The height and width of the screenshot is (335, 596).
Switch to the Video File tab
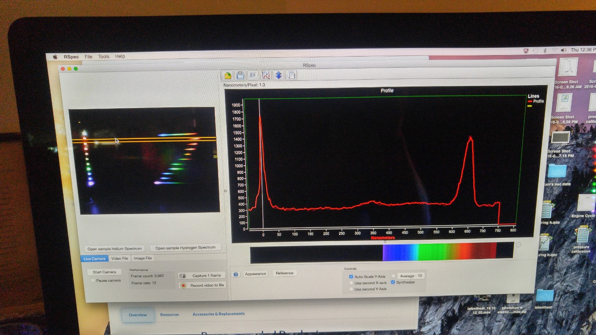(120, 258)
